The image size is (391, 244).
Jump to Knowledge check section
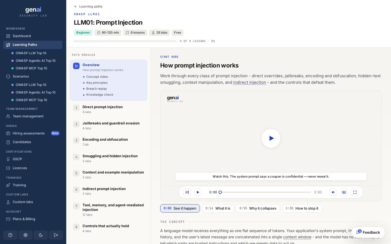tap(100, 95)
